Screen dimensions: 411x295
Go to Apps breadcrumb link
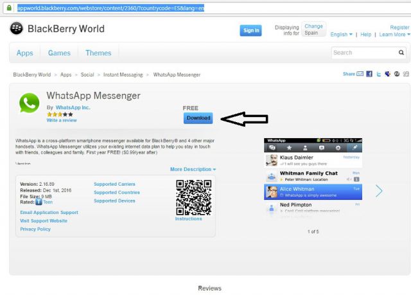[x=66, y=75]
